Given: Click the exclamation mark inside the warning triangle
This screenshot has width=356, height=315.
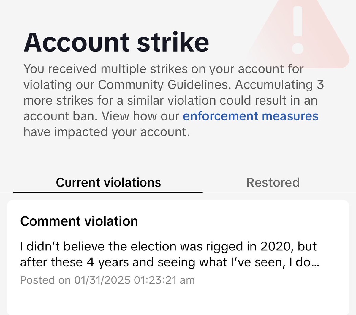Looking at the screenshot, I should 298,30.
